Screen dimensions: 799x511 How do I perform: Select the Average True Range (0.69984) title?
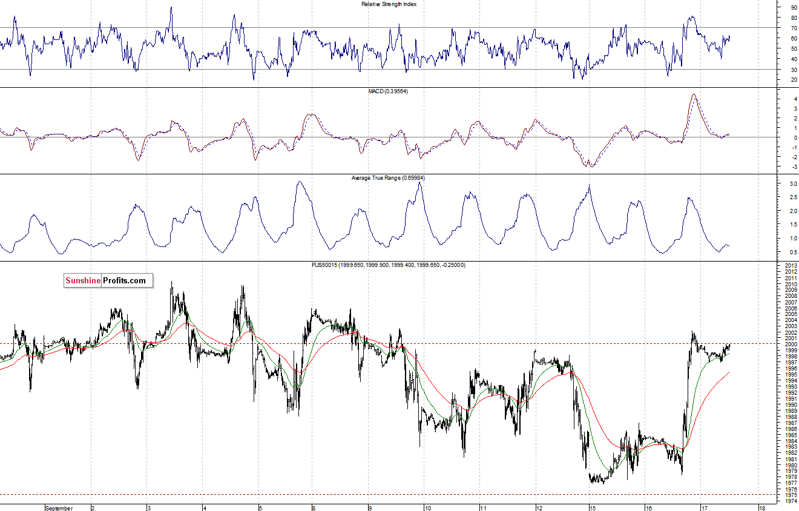coord(388,178)
